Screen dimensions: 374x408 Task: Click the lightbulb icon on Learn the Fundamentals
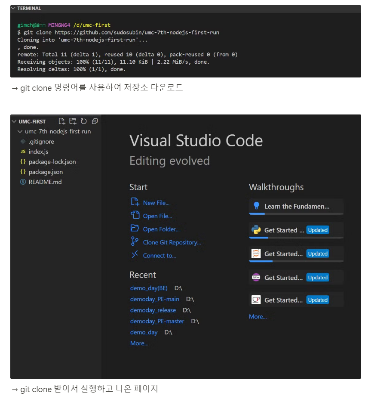coord(256,206)
